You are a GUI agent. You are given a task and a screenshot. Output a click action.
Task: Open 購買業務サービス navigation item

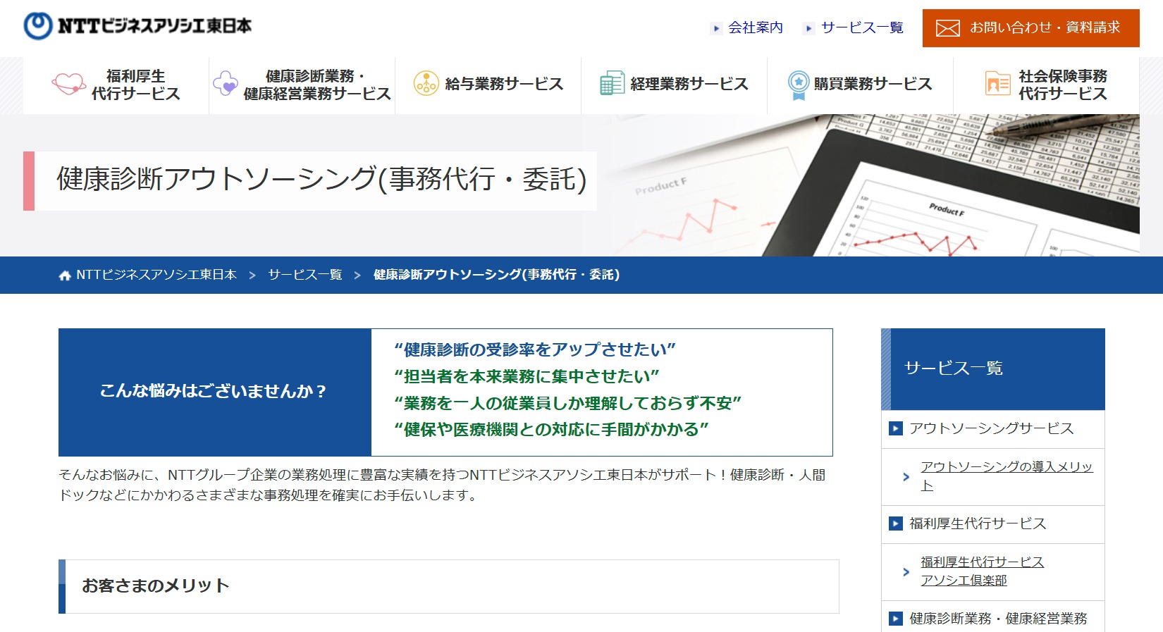(860, 85)
